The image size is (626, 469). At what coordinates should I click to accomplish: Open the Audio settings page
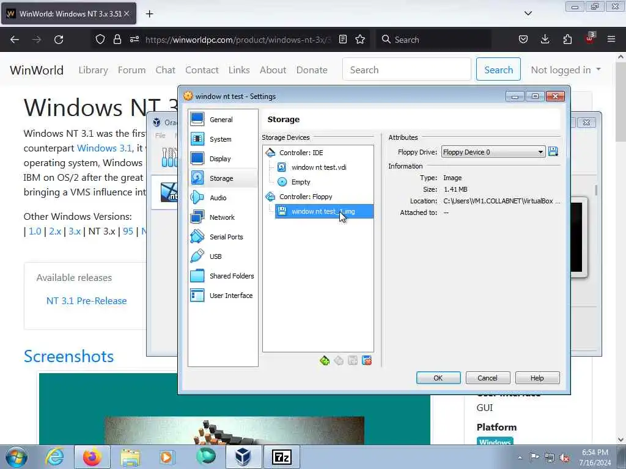[x=223, y=197]
